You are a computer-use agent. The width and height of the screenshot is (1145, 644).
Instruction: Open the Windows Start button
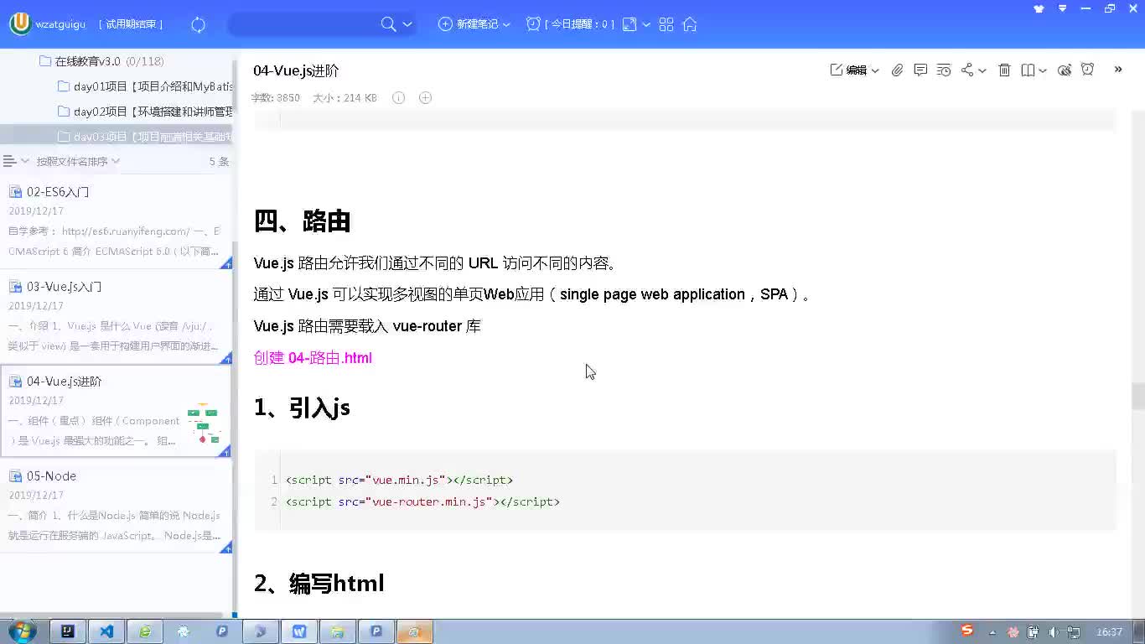pos(22,631)
